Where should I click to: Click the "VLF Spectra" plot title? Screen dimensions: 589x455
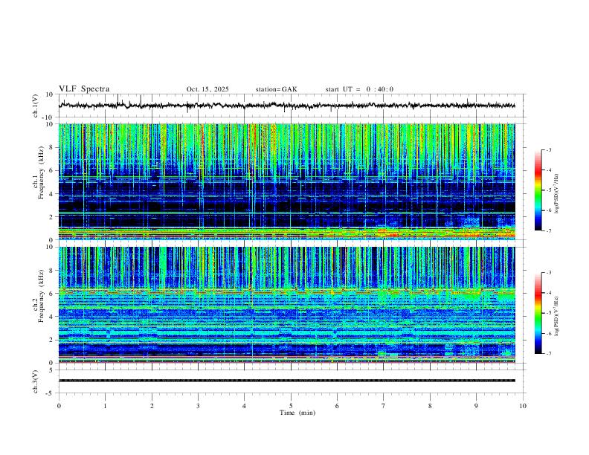pos(84,89)
